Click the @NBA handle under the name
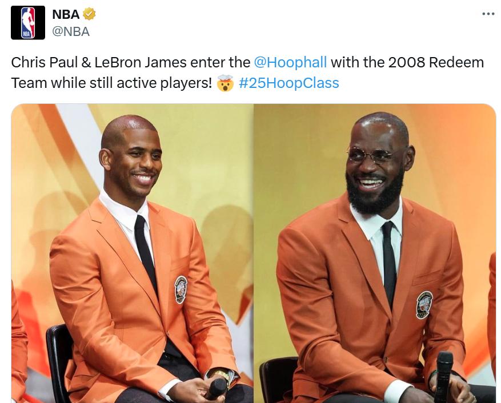This screenshot has width=501, height=403. point(71,31)
